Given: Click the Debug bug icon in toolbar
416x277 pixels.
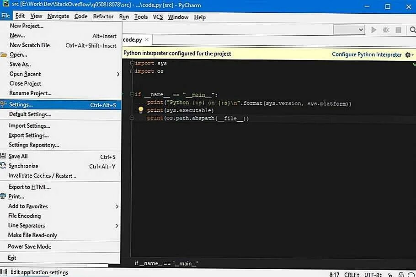Looking at the screenshot, I should (x=386, y=30).
